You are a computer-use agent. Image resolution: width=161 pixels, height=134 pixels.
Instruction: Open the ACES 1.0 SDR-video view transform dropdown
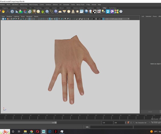click(117, 19)
